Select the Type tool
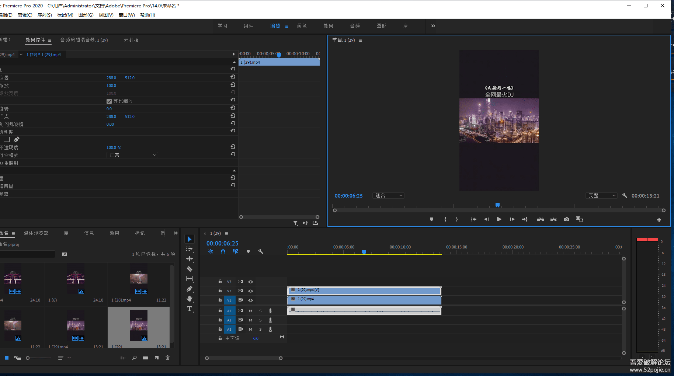The width and height of the screenshot is (674, 376). pos(190,309)
